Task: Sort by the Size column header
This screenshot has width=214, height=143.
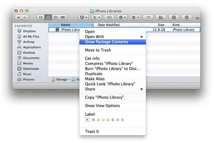Action: pos(156,25)
